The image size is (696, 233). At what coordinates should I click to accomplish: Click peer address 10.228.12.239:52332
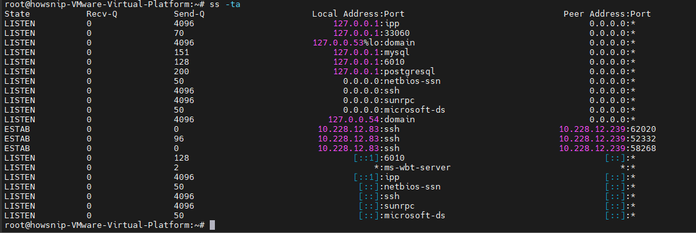(607, 139)
